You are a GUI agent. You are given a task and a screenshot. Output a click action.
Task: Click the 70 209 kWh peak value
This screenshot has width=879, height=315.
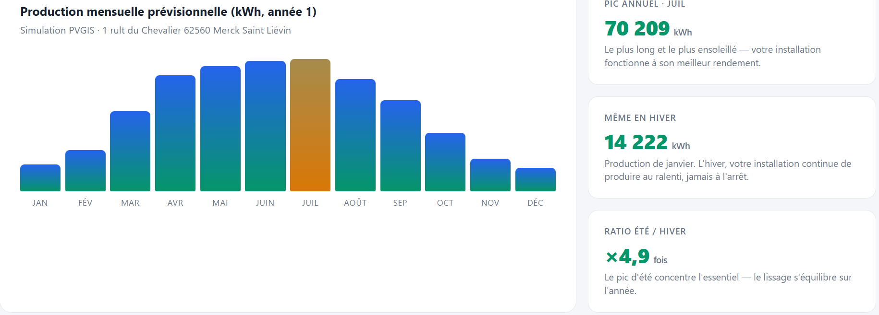[637, 29]
